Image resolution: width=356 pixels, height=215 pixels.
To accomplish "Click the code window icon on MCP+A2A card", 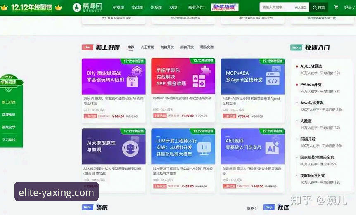I will pyautogui.click(x=273, y=78).
